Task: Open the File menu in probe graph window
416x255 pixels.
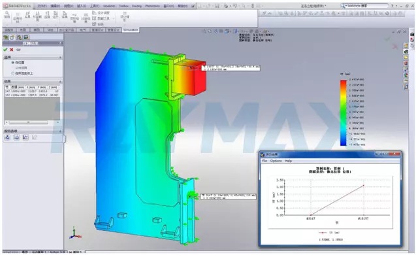Action: click(264, 161)
